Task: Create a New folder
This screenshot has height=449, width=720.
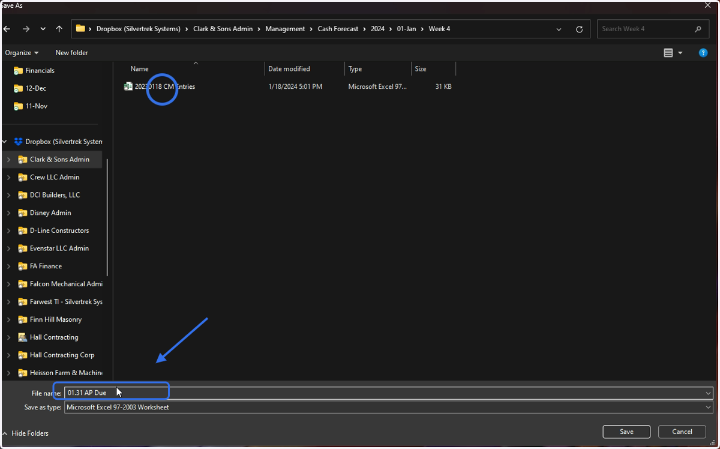Action: tap(71, 53)
